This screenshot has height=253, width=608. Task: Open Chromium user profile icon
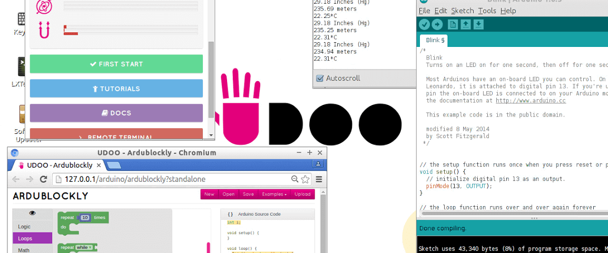[x=318, y=164]
